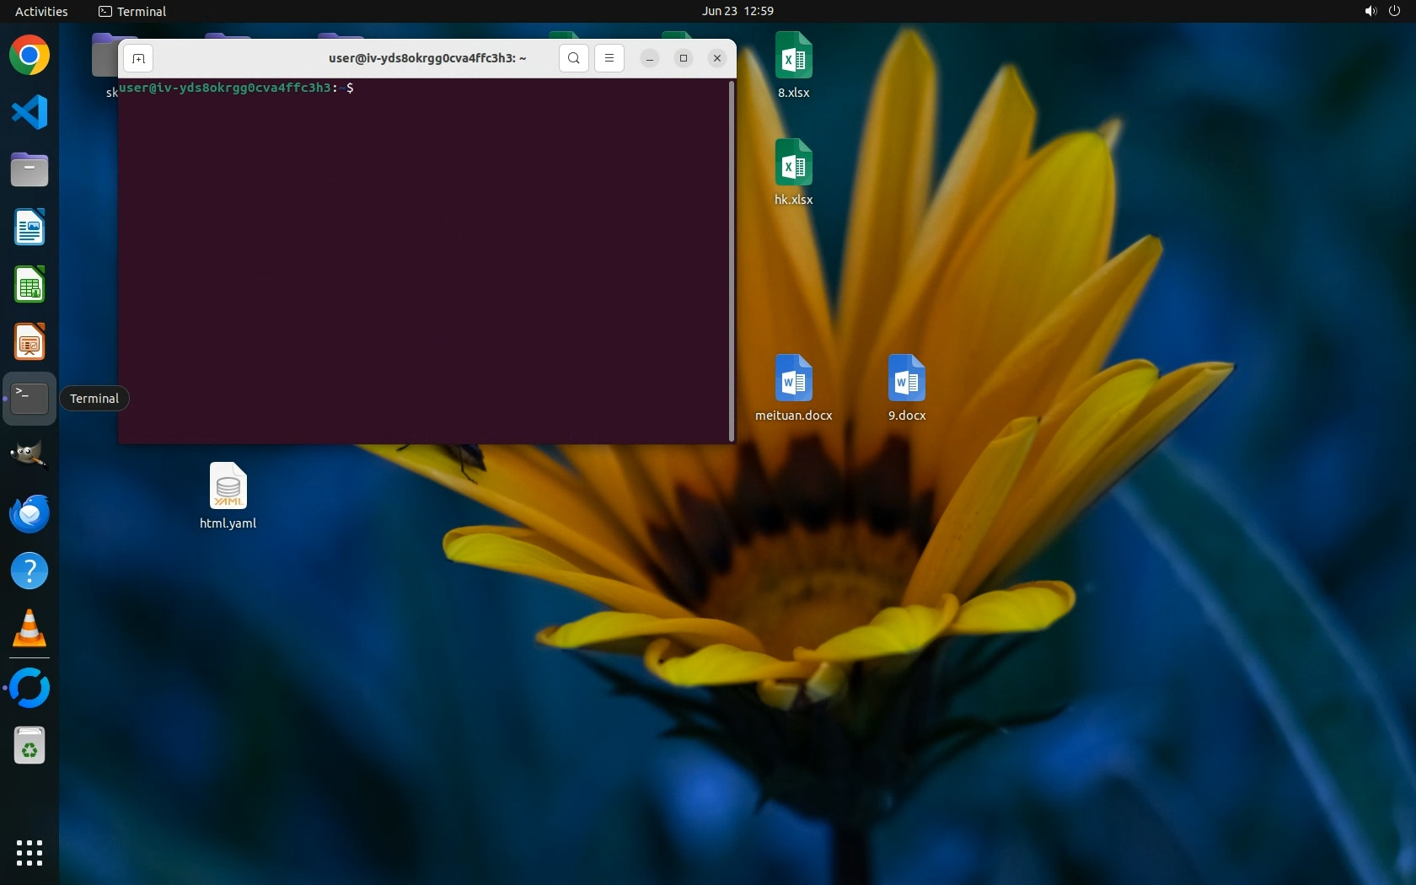
Task: Launch Google Chrome from the dock
Action: click(29, 56)
